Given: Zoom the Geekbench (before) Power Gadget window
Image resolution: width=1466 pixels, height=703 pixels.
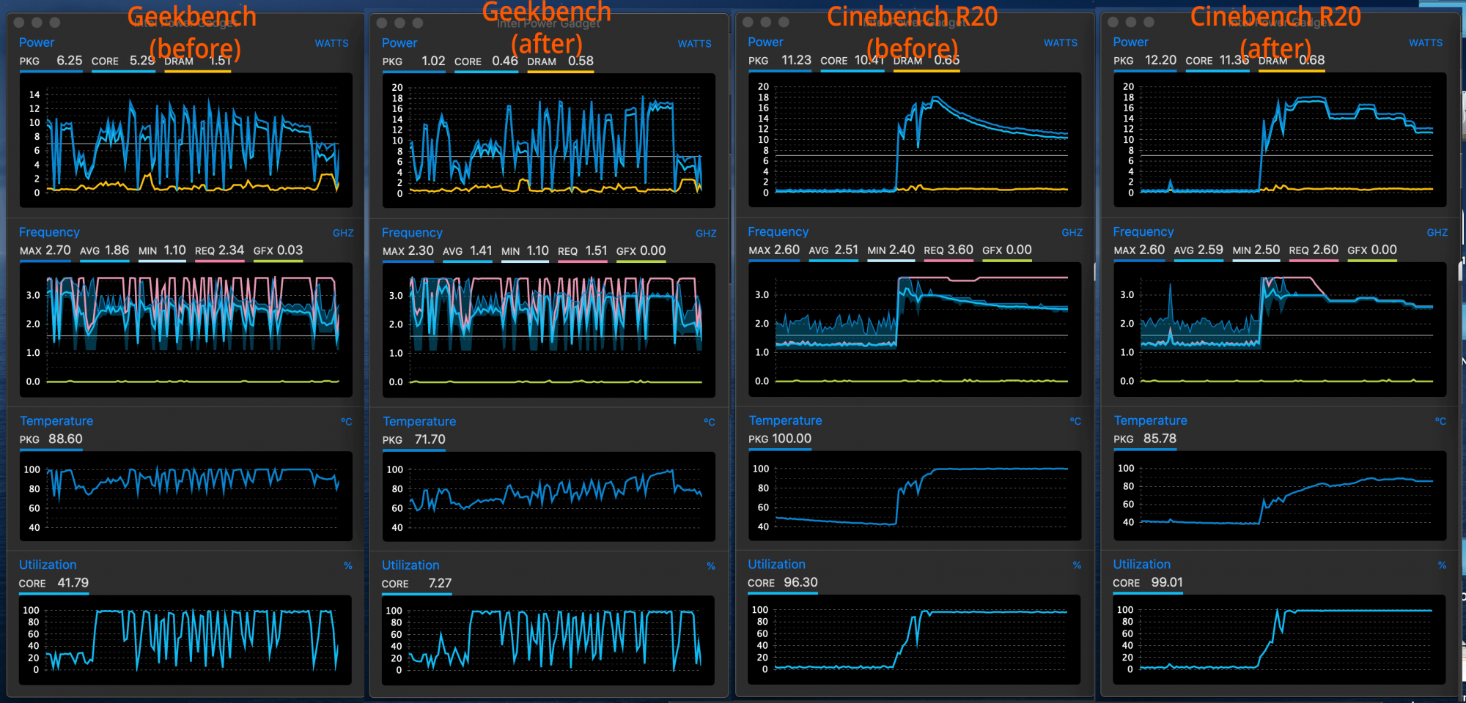Looking at the screenshot, I should click(x=55, y=23).
